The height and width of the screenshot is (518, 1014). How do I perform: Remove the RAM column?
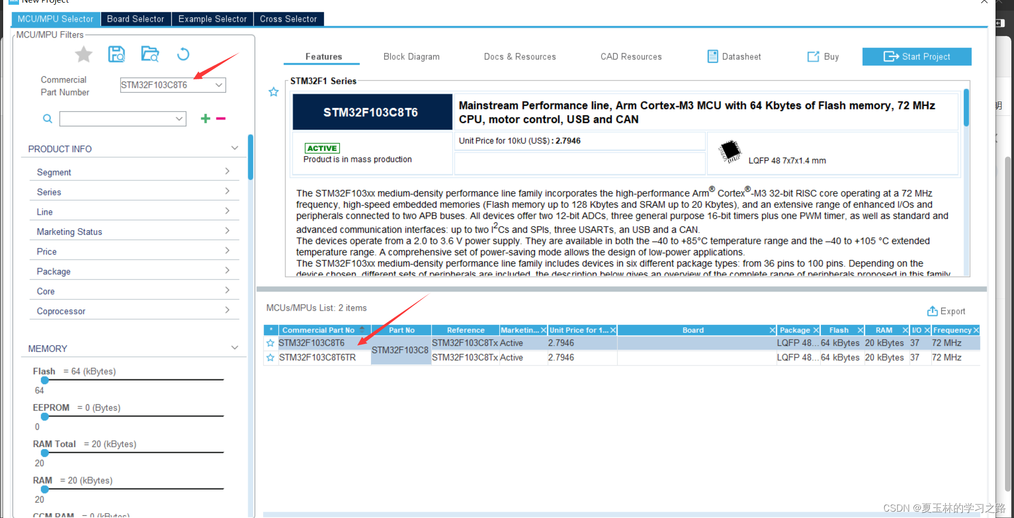tap(906, 330)
